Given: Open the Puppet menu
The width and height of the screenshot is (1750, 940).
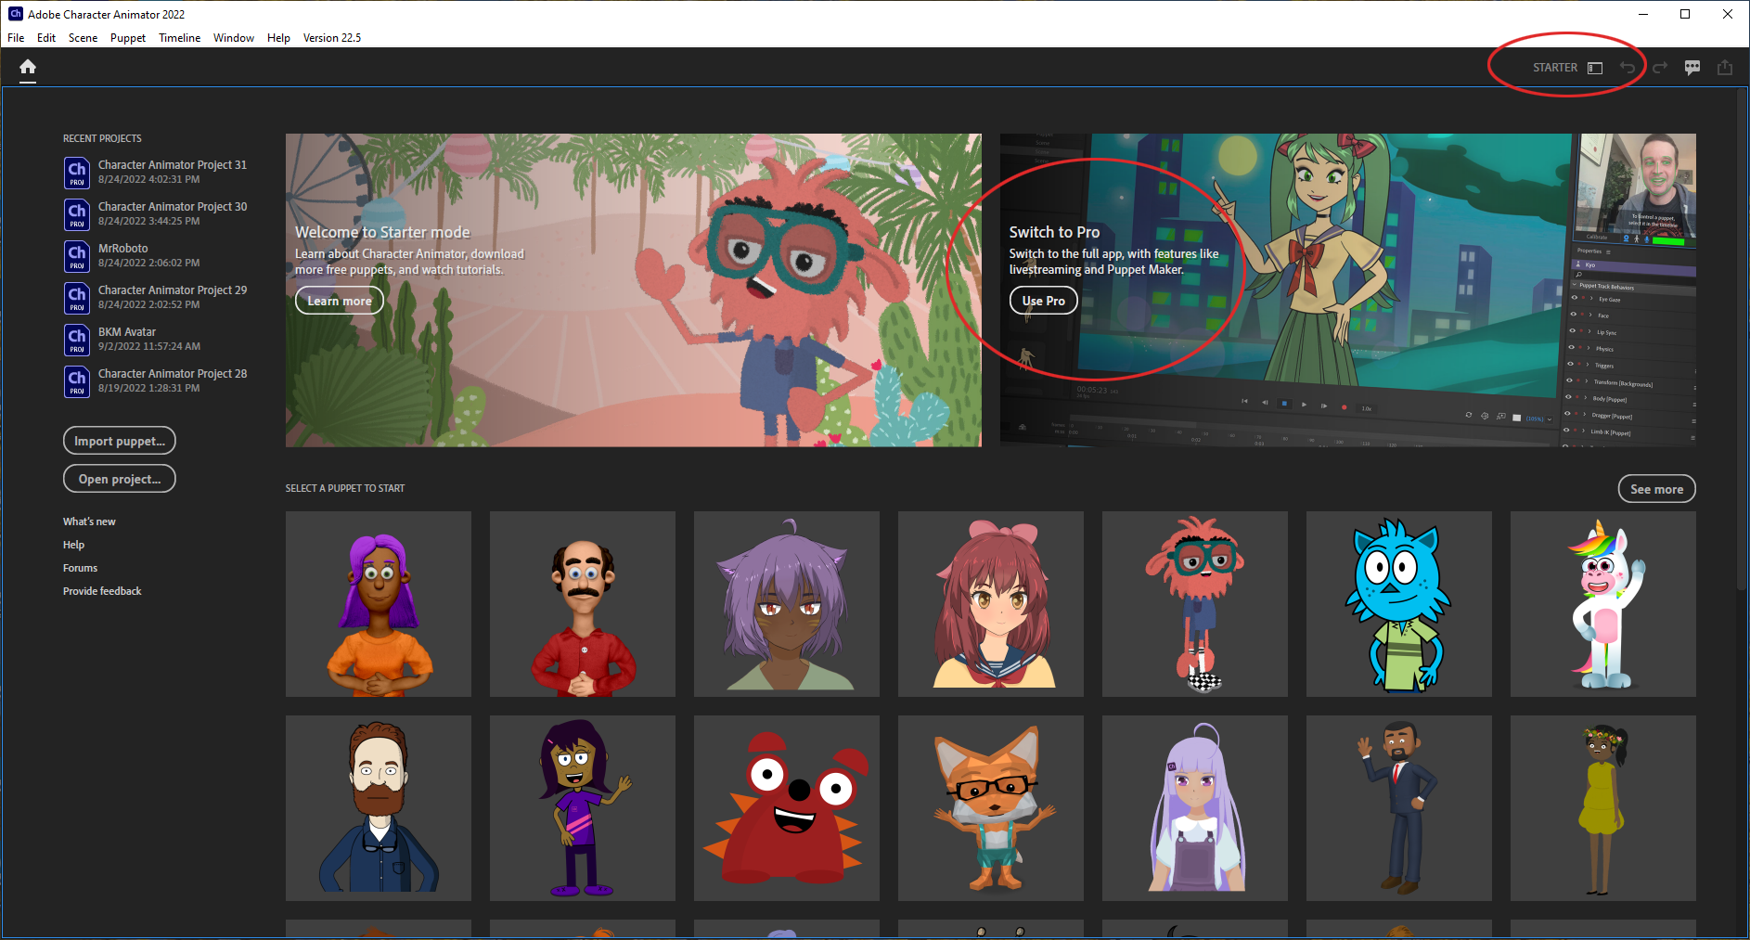Looking at the screenshot, I should (127, 37).
